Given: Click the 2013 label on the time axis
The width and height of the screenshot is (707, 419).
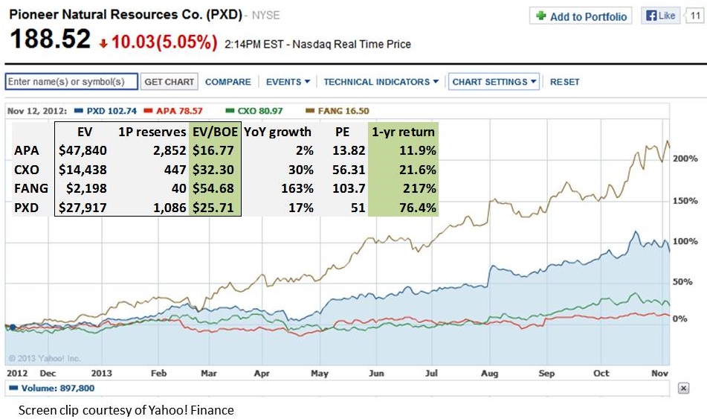Looking at the screenshot, I should [103, 373].
